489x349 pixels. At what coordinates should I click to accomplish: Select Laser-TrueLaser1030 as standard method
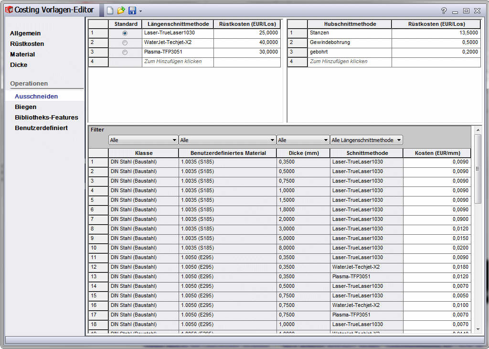[125, 33]
